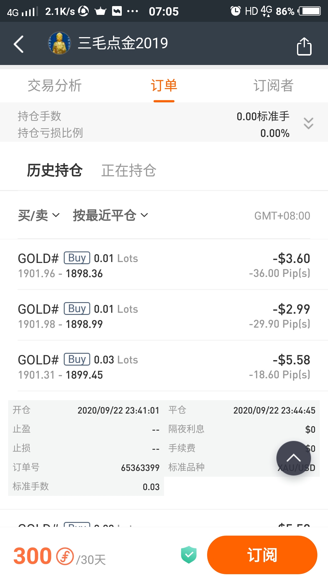Switch to the 订阅者 tab

tap(273, 85)
